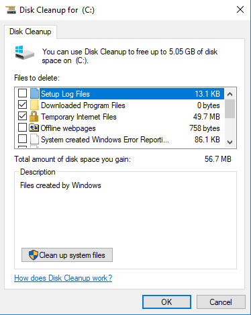Click the file list scroll down arrow

coord(230,142)
